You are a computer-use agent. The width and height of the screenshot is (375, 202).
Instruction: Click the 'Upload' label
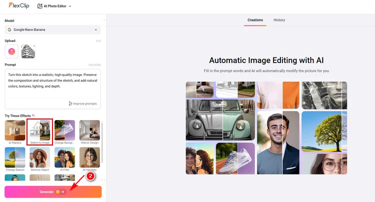10,41
